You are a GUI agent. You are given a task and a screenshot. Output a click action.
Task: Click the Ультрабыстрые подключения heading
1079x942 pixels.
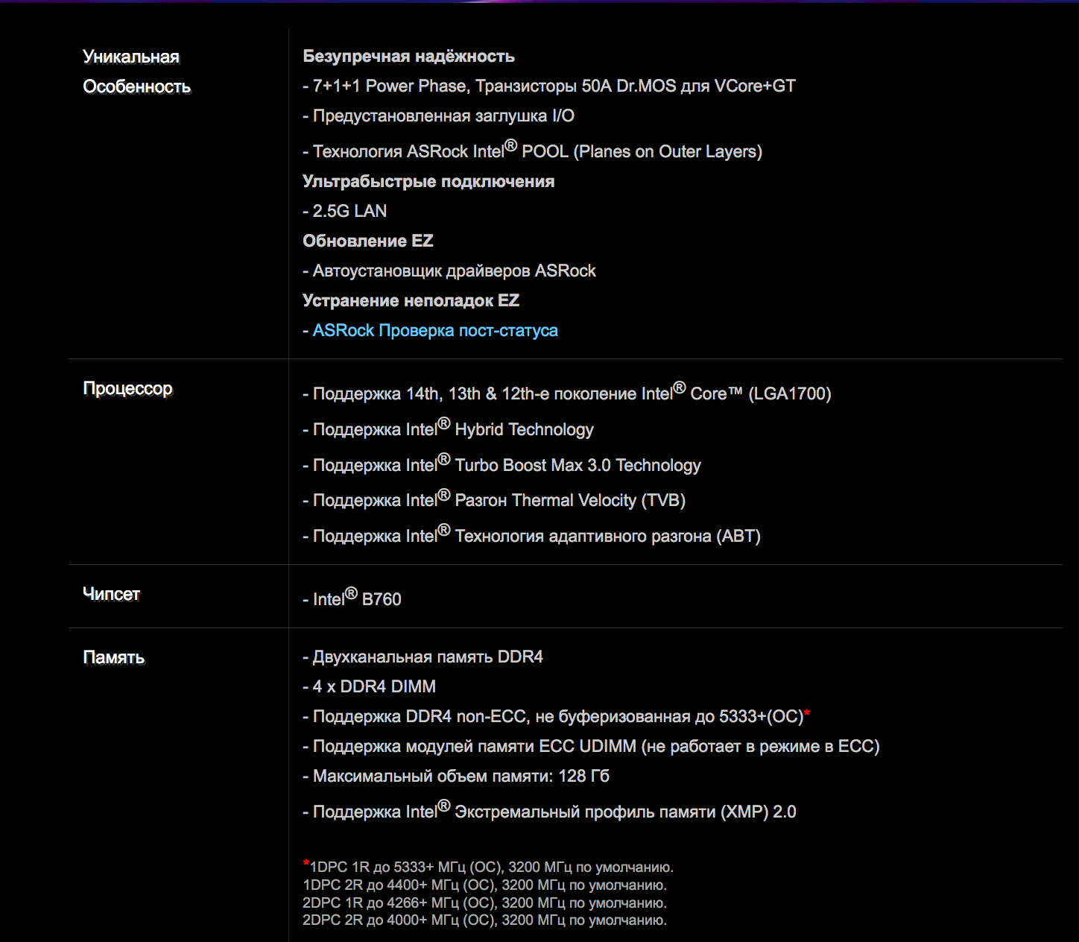tap(428, 182)
